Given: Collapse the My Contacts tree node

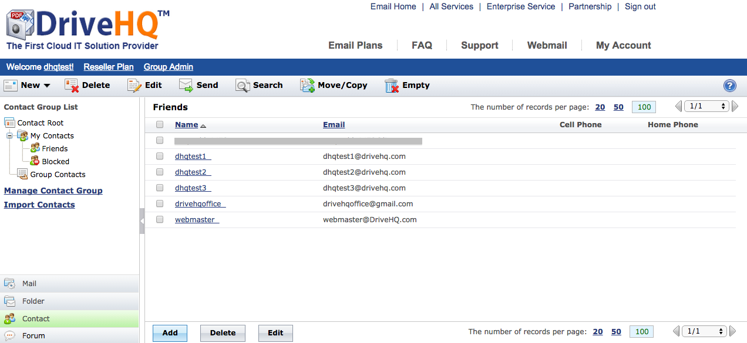Looking at the screenshot, I should [10, 136].
